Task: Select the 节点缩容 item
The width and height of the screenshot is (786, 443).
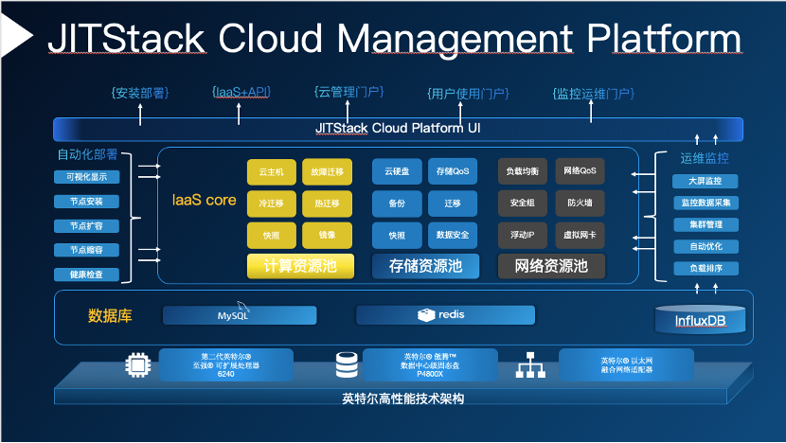Action: tap(87, 250)
